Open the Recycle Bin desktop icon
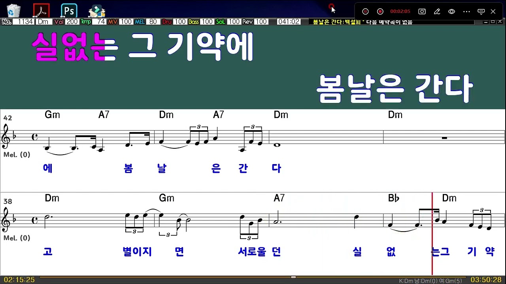This screenshot has height=284, width=506. pyautogui.click(x=14, y=11)
